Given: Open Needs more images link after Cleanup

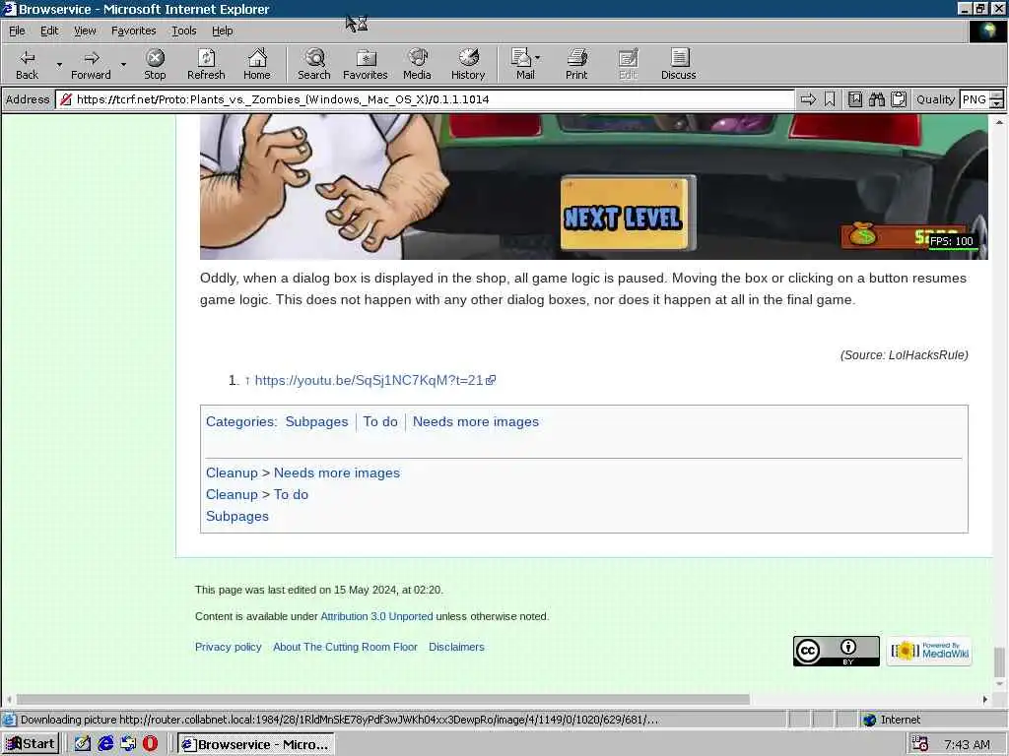Looking at the screenshot, I should [x=337, y=472].
